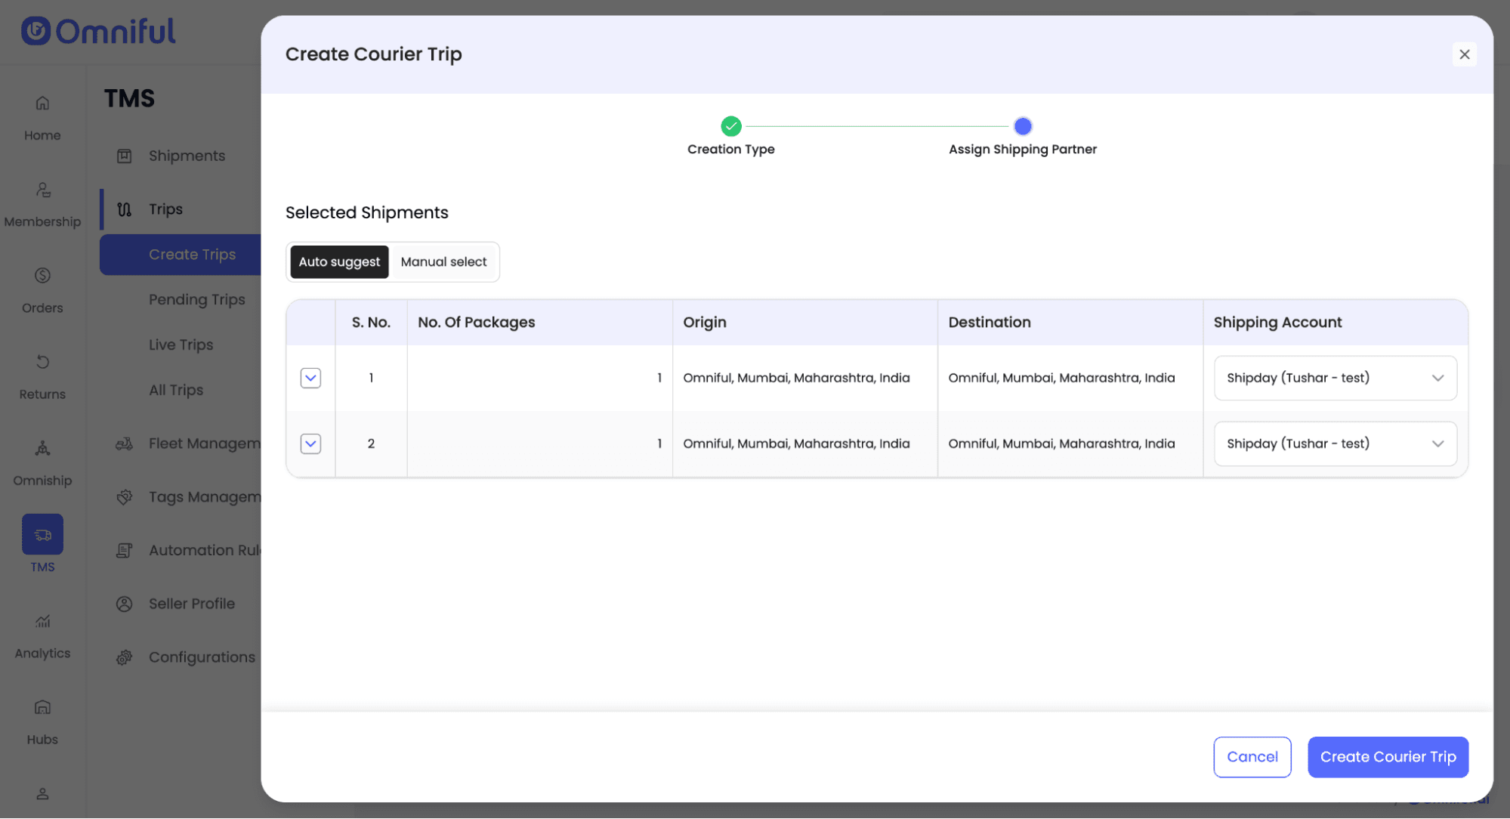Image resolution: width=1510 pixels, height=819 pixels.
Task: Go back to Creation Type step
Action: pos(730,126)
